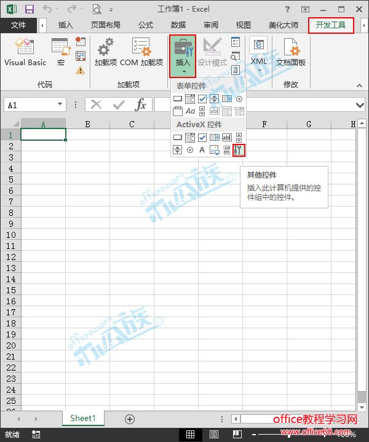
Task: Insert an ActiveX Image control
Action: click(215, 149)
